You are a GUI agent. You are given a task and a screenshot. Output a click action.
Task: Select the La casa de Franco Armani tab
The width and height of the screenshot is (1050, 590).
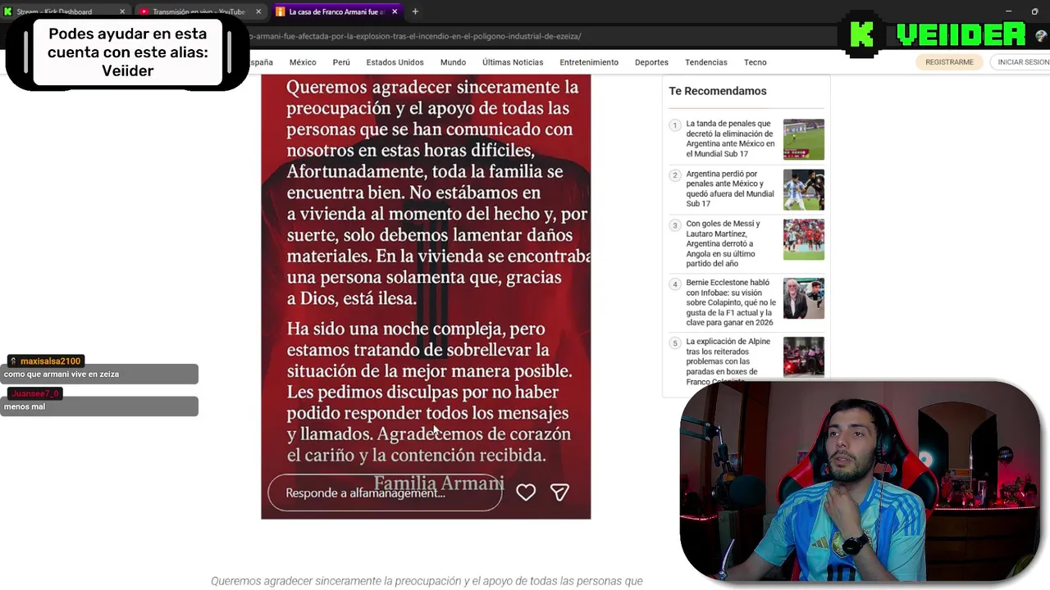336,11
